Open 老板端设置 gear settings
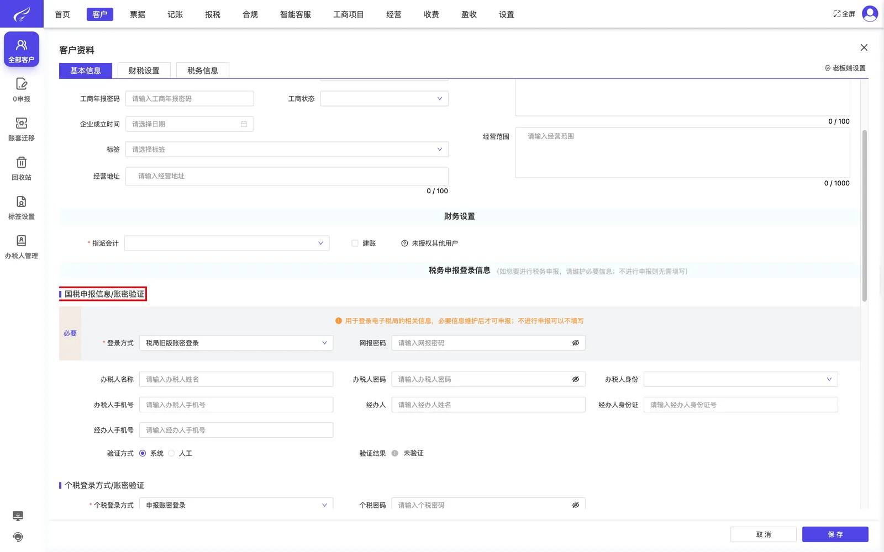The width and height of the screenshot is (884, 552). tap(845, 68)
